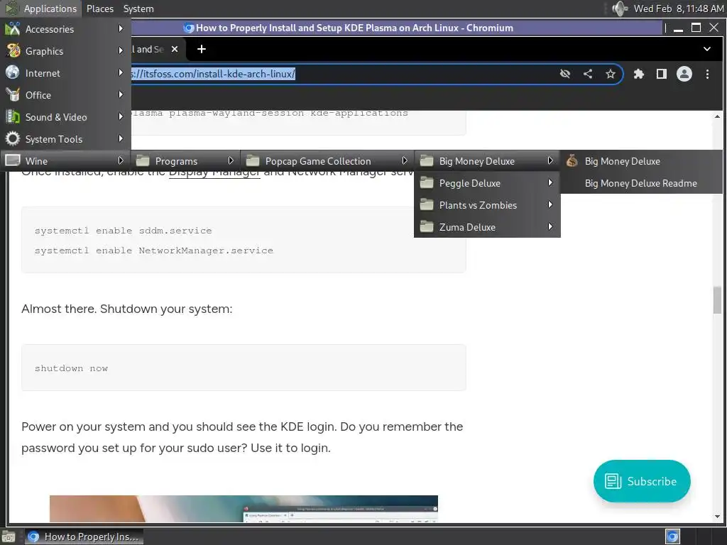The image size is (727, 545).
Task: Open a new Chromium tab
Action: 201,49
